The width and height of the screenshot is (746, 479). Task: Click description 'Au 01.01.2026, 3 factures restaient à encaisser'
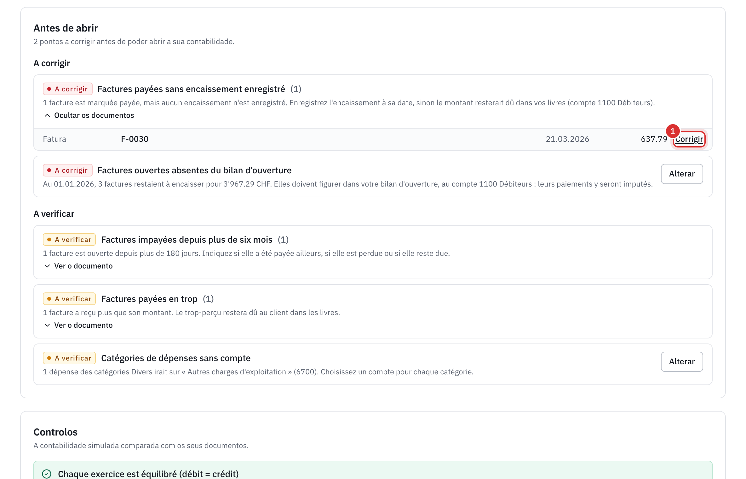(348, 184)
